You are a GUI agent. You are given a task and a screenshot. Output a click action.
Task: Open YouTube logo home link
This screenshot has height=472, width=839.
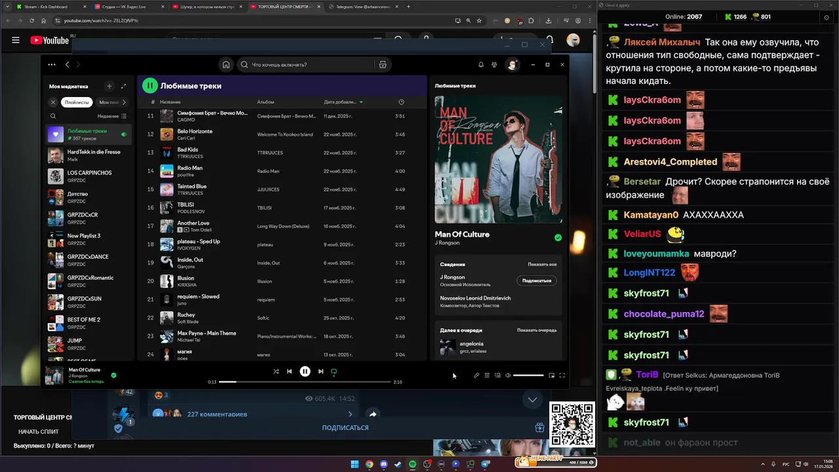click(x=49, y=40)
